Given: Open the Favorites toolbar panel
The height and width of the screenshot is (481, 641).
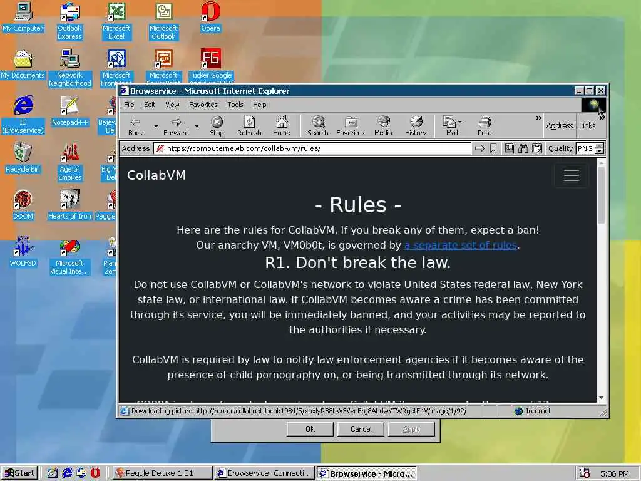Looking at the screenshot, I should coord(351,126).
